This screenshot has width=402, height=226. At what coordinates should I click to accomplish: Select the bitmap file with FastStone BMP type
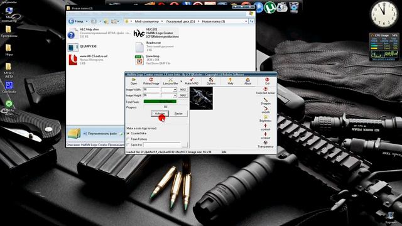[x=152, y=60]
